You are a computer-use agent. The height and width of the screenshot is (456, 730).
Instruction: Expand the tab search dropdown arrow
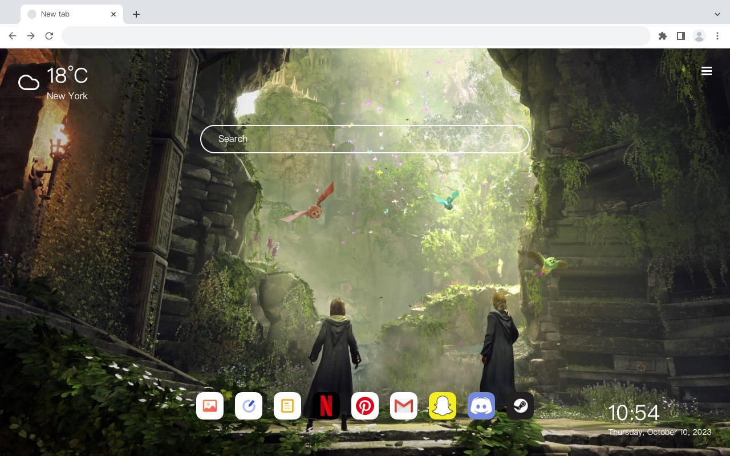coord(717,14)
